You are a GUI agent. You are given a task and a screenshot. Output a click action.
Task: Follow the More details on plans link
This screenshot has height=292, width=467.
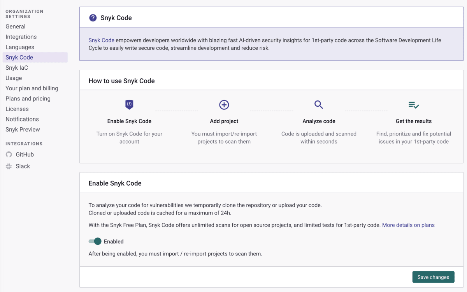tap(408, 225)
